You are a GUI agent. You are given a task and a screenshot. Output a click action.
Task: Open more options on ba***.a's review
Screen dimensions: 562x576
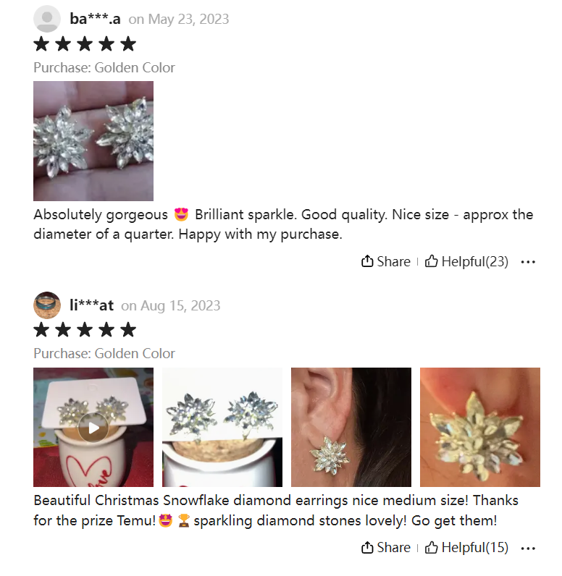tap(528, 262)
